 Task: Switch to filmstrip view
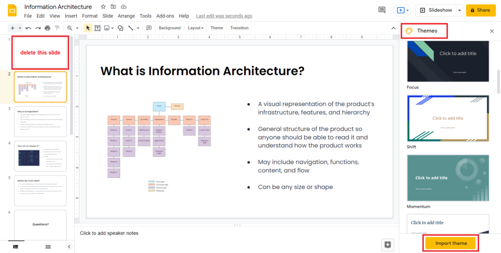(16, 246)
